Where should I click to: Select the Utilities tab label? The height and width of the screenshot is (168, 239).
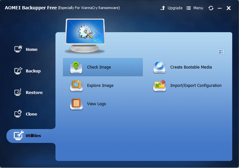pos(33,135)
